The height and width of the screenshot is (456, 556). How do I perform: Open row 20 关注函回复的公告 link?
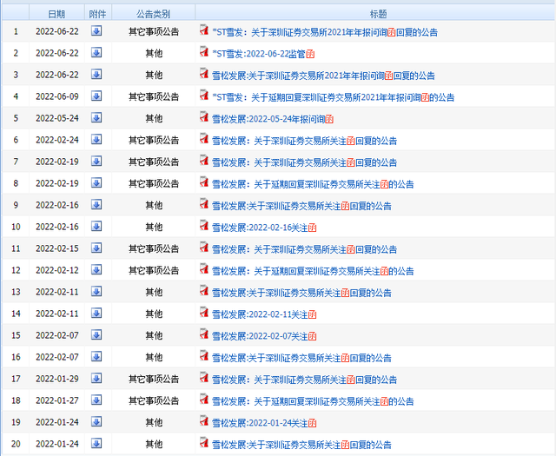tap(301, 445)
